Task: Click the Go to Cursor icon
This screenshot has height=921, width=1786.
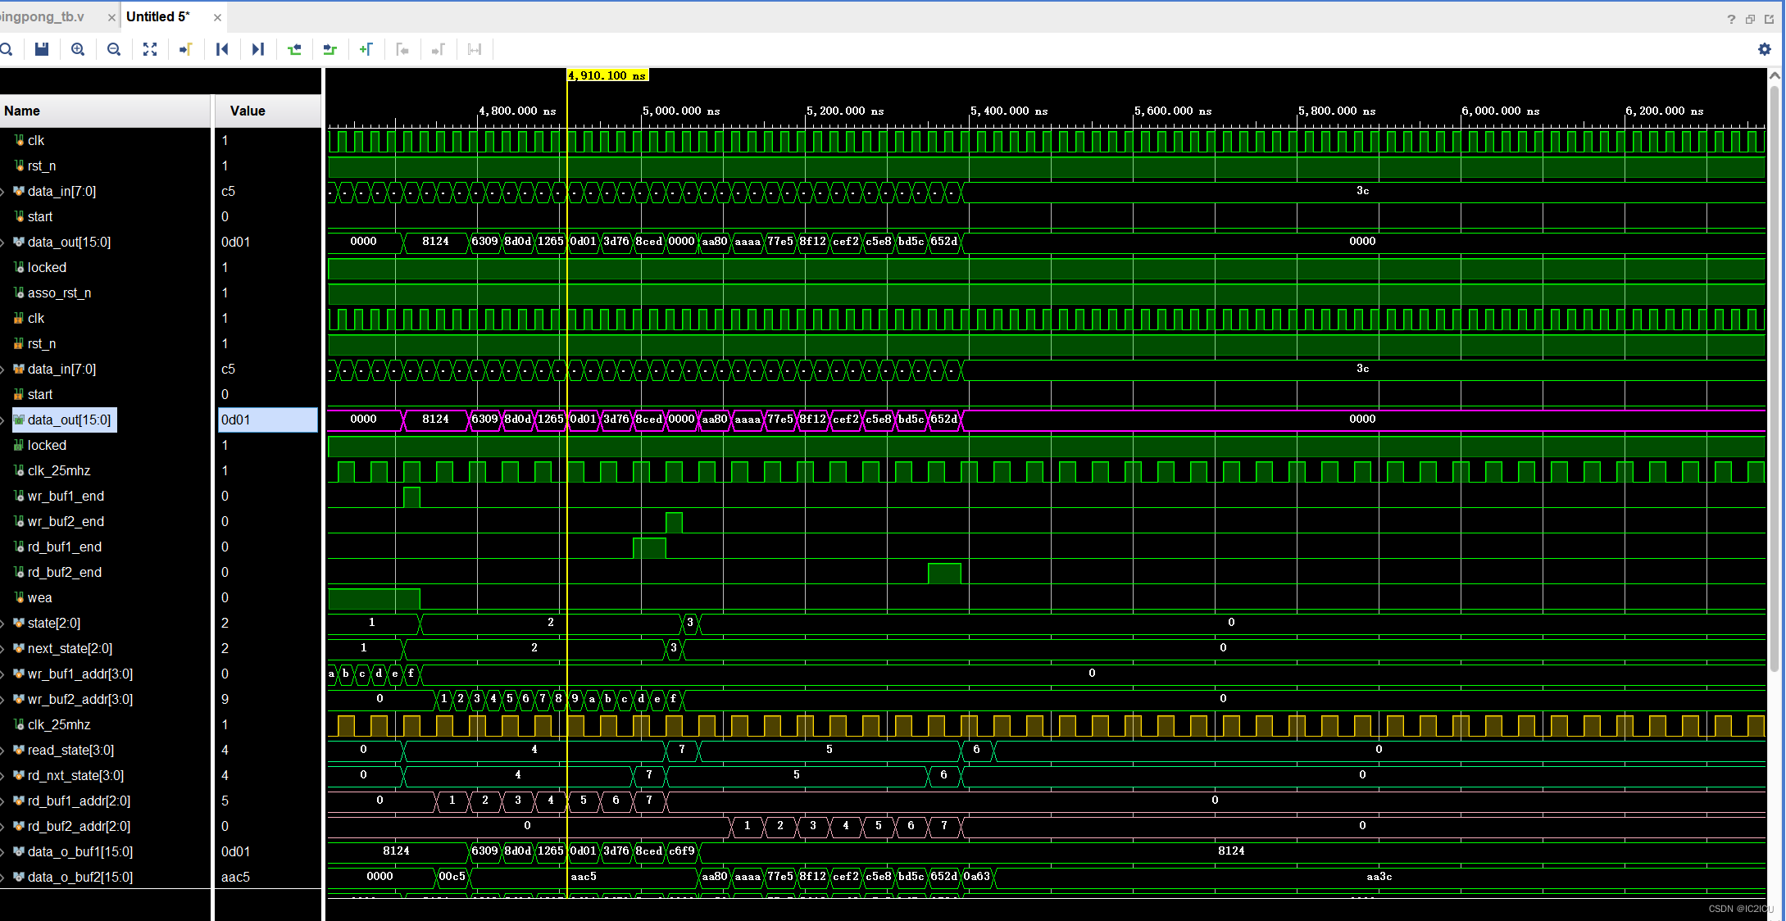Action: tap(186, 49)
